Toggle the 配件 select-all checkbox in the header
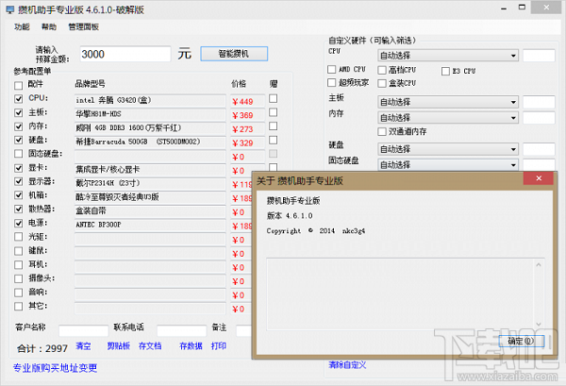Image resolution: width=566 pixels, height=386 pixels. (19, 85)
